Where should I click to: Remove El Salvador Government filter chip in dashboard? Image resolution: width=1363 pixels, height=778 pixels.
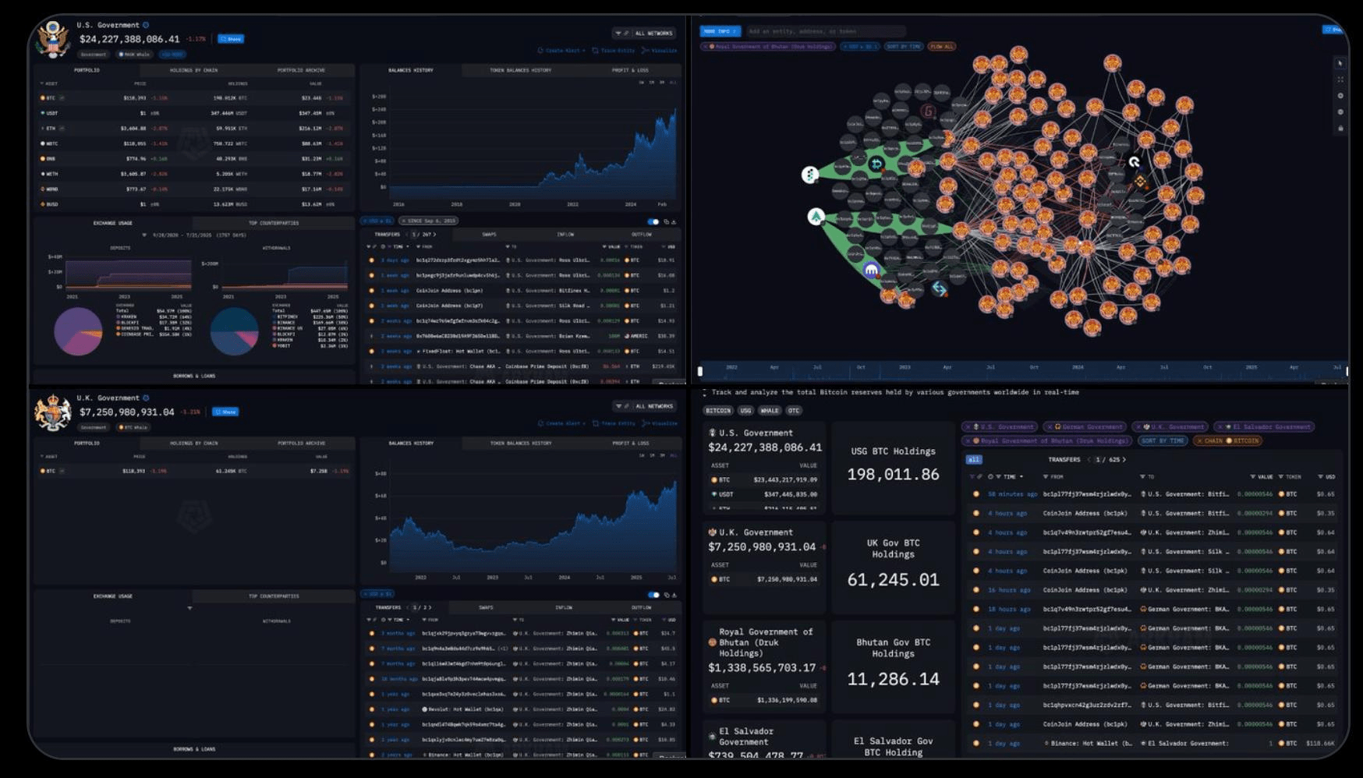coord(1220,427)
